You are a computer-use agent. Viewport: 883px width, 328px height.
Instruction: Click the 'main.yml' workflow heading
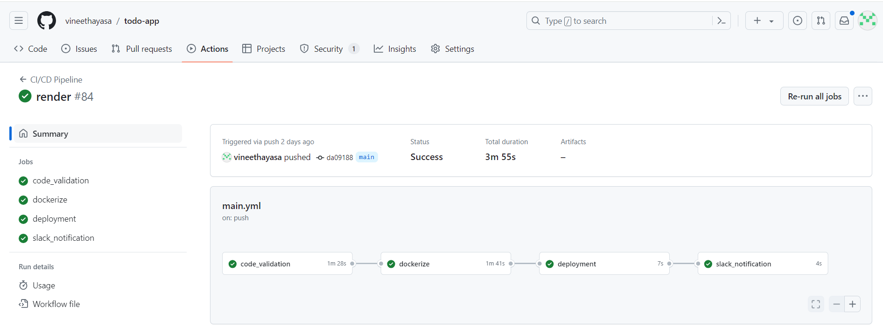point(241,206)
